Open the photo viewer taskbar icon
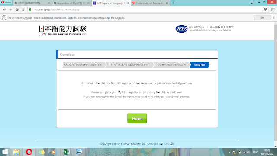 [79, 152]
